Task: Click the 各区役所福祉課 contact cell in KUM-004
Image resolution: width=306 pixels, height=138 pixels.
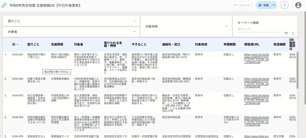Action: (x=171, y=117)
